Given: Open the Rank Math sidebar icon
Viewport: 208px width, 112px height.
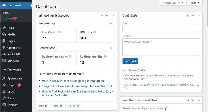Looking at the screenshot, I should 4,54.
